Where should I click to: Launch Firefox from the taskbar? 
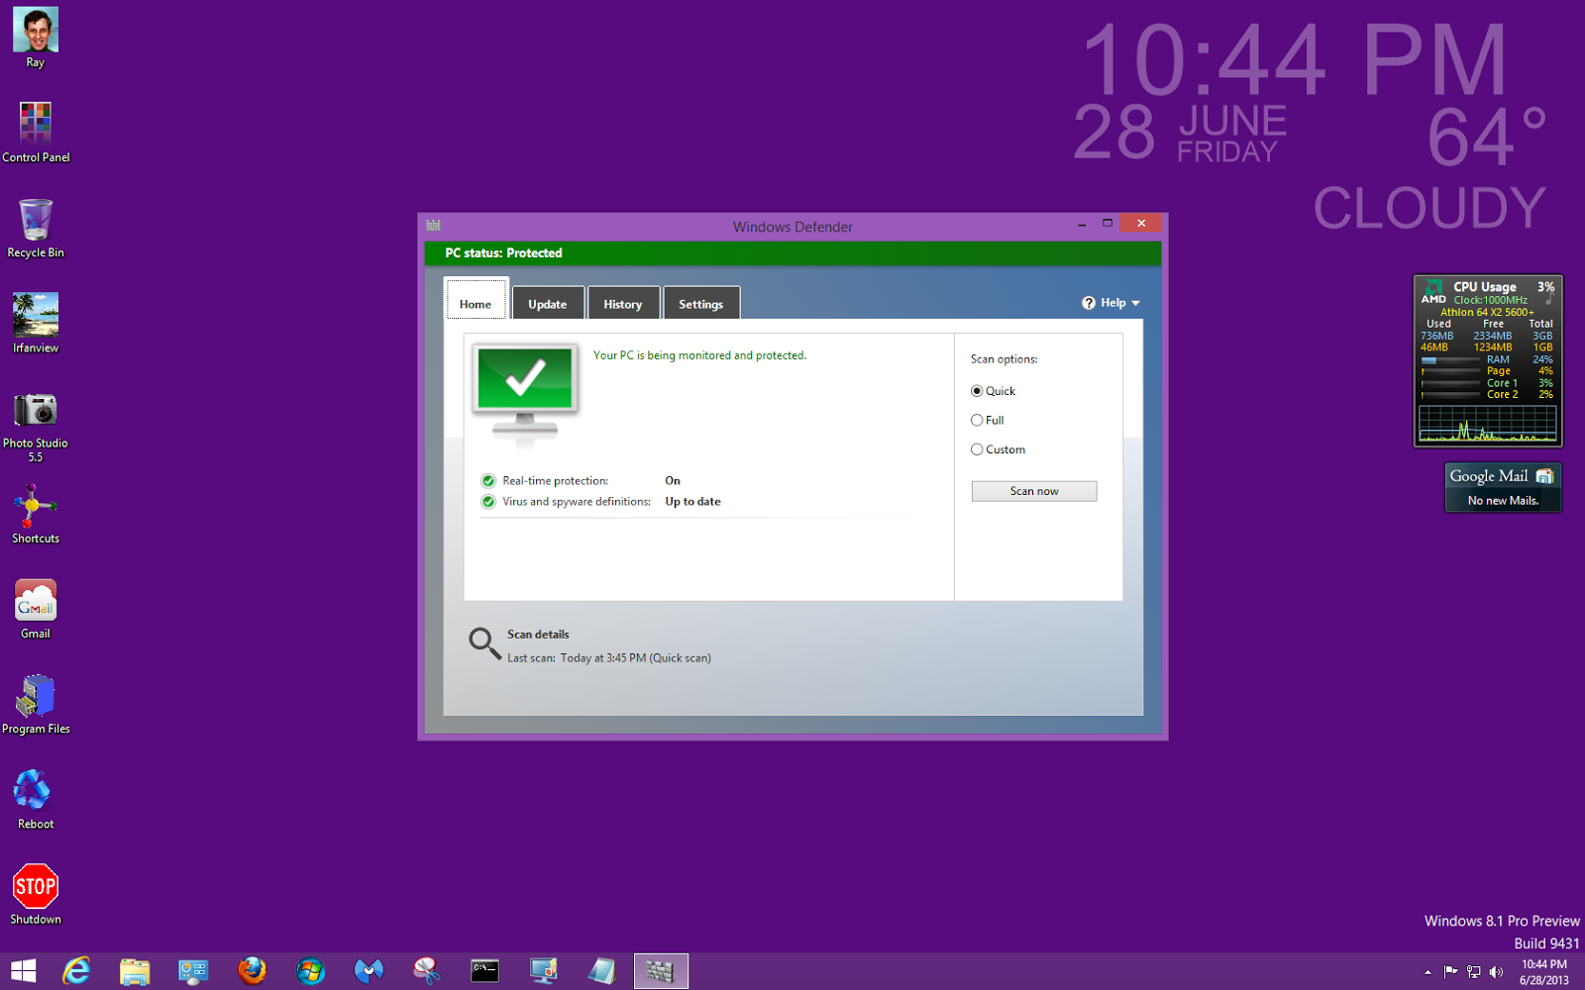252,971
